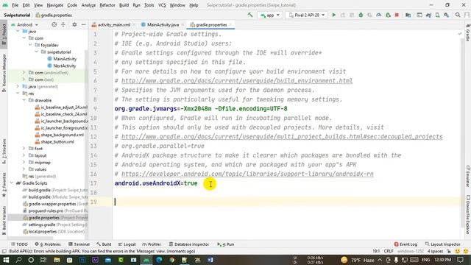Viewport: 471px width, 265px height.
Task: Open Device File Explorer side panel
Action: click(x=468, y=214)
